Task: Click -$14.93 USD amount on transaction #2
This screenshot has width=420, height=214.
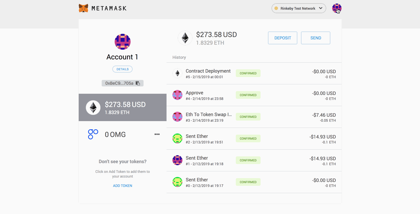Action: tap(323, 137)
